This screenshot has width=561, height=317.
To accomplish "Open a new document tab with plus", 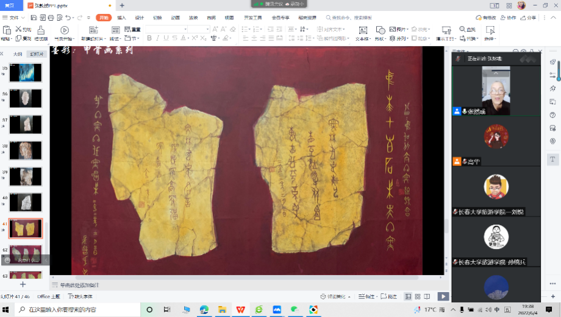I will click(x=122, y=5).
